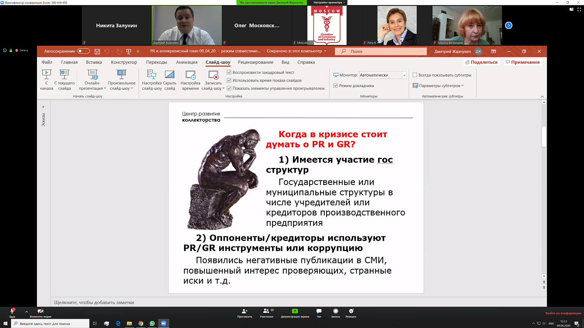Toggle Воспроизвести закадровый текст checkbox
Image resolution: width=584 pixels, height=328 pixels.
[229, 72]
